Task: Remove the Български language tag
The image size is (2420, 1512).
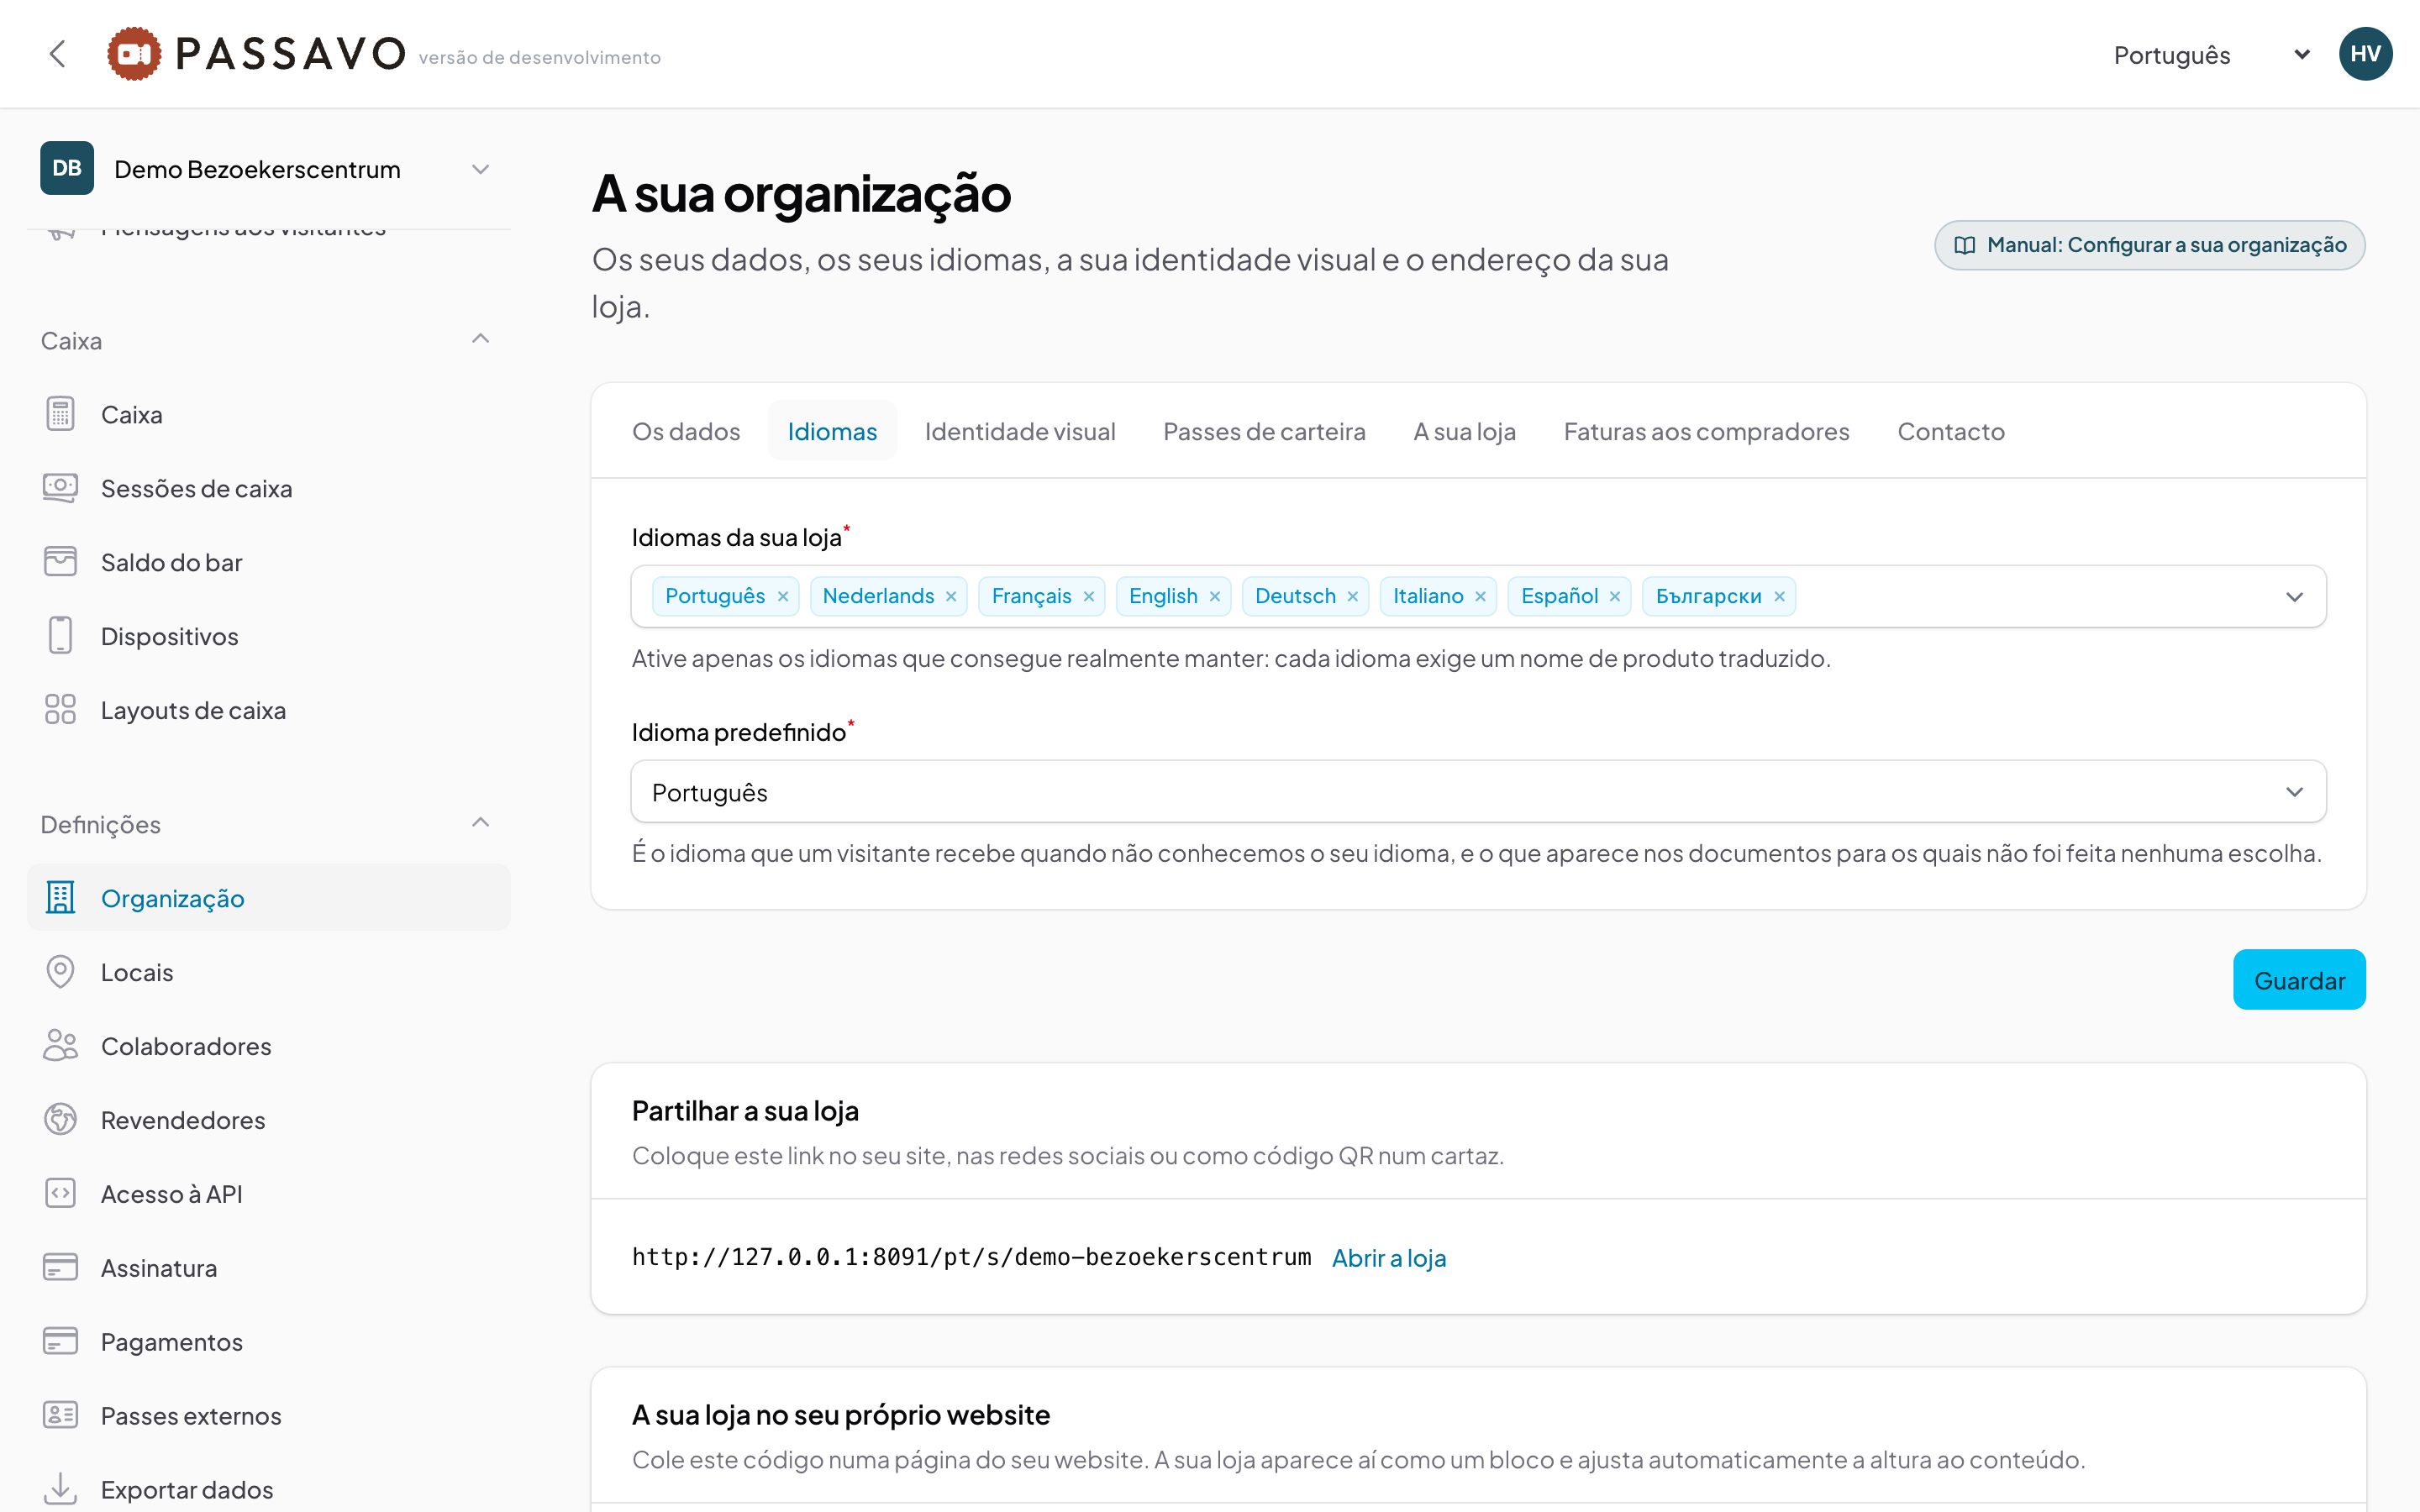Action: pos(1780,597)
